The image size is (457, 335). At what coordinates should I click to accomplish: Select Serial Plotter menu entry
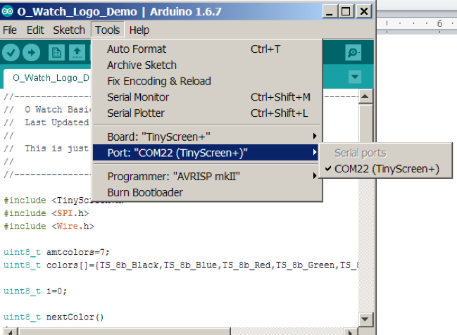[x=136, y=113]
